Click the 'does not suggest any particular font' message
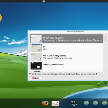The width and height of the screenshot is (108, 108). pyautogui.click(x=63, y=74)
